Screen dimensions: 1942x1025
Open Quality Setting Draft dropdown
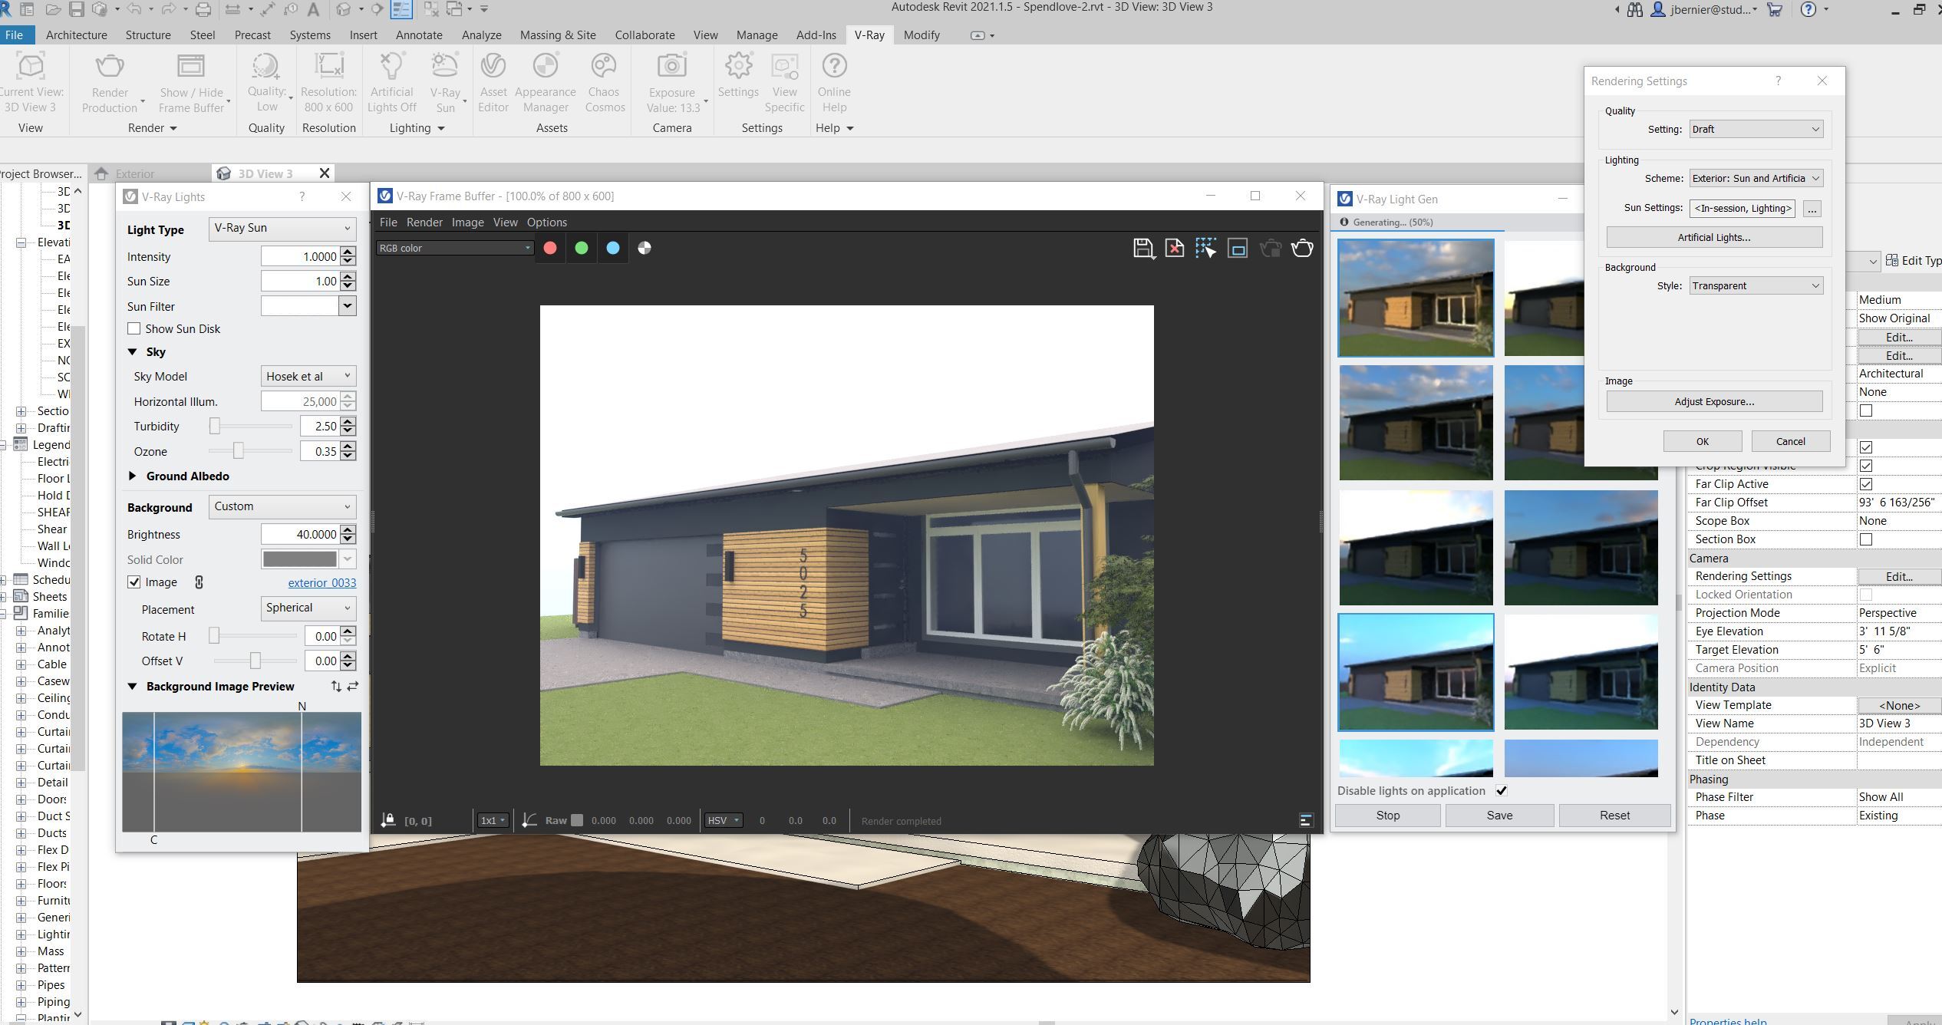(1756, 129)
